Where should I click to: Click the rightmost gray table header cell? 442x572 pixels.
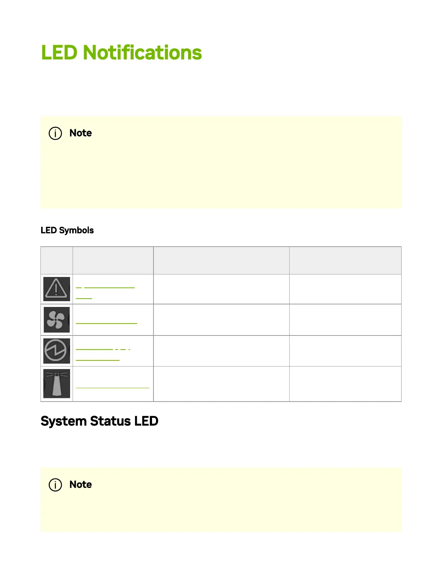[x=345, y=260]
